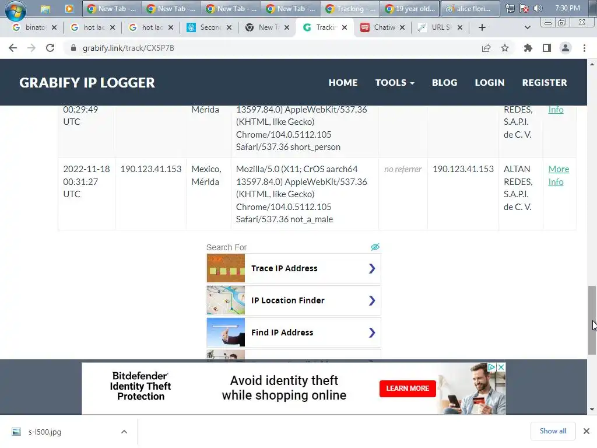Open the IP Location Finder ad link

[294, 300]
